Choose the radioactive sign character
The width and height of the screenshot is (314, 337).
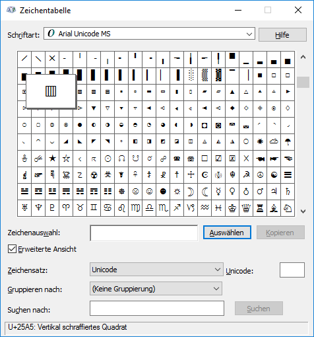click(94, 175)
